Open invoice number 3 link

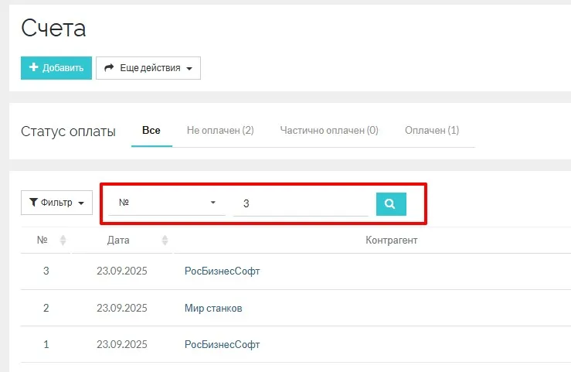pos(46,271)
